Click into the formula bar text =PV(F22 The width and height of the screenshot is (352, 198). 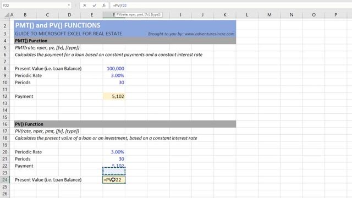click(x=120, y=5)
